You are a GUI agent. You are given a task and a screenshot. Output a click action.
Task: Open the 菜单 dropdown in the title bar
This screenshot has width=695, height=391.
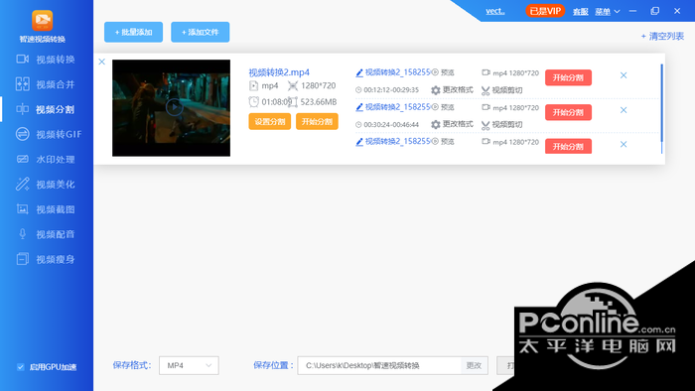coord(608,12)
